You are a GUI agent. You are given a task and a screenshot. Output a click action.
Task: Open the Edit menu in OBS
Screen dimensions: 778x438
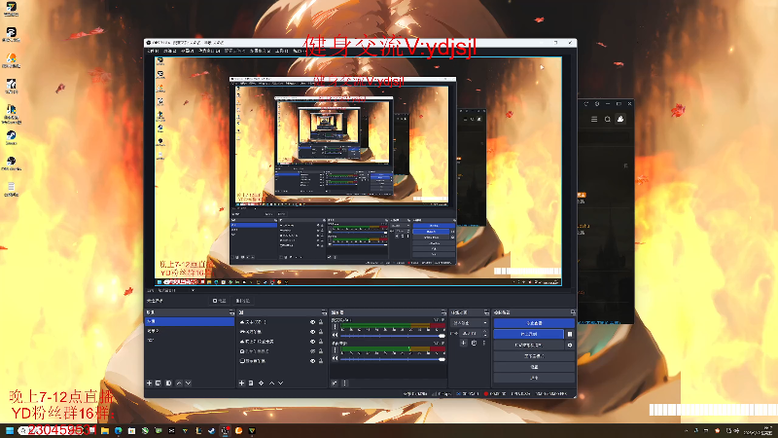(x=169, y=51)
